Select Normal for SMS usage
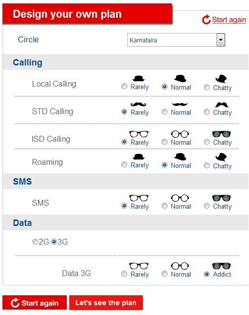This screenshot has width=249, height=315. pos(165,206)
